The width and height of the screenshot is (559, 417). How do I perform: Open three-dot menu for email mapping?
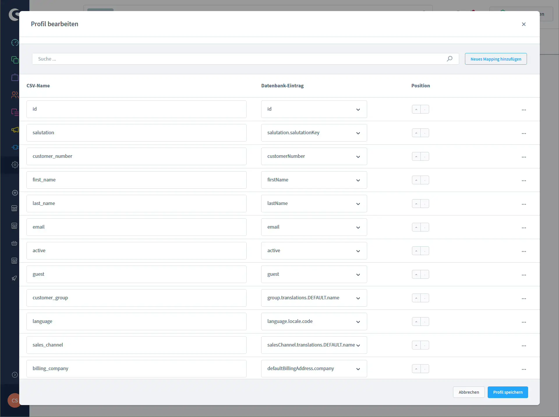(x=524, y=228)
